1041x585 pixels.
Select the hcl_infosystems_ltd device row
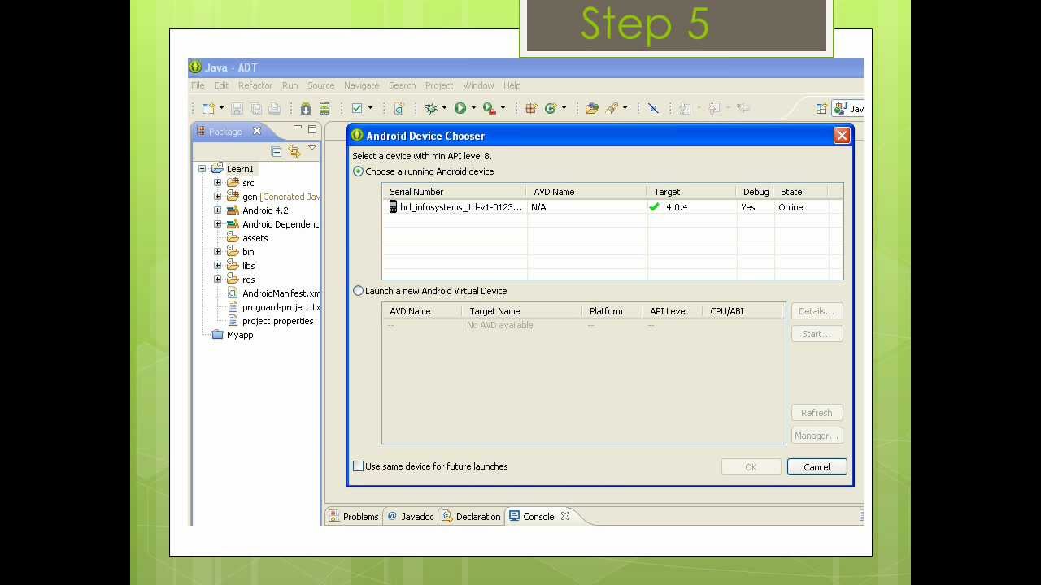point(612,207)
